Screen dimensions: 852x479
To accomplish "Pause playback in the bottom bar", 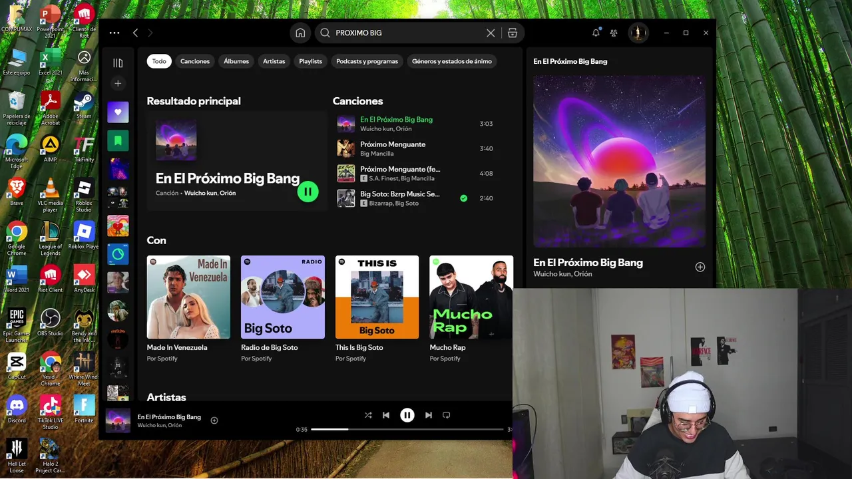I will coord(407,415).
